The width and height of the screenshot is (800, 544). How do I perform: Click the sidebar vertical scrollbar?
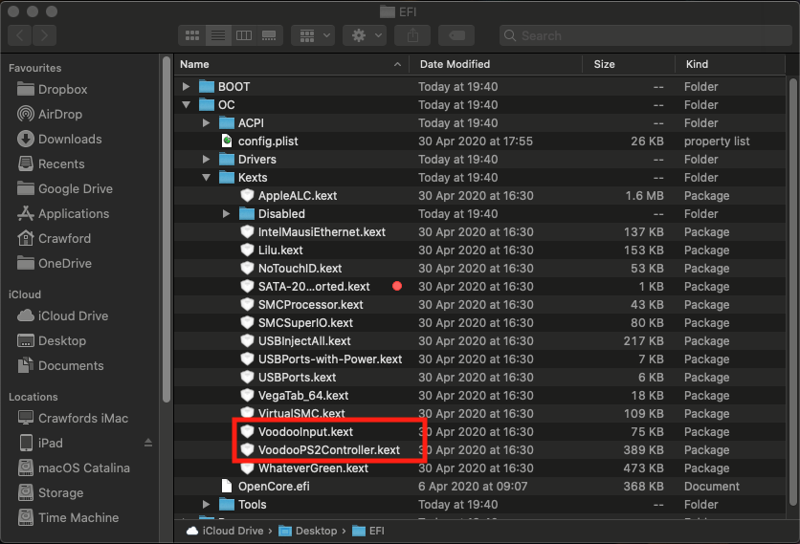pyautogui.click(x=167, y=229)
